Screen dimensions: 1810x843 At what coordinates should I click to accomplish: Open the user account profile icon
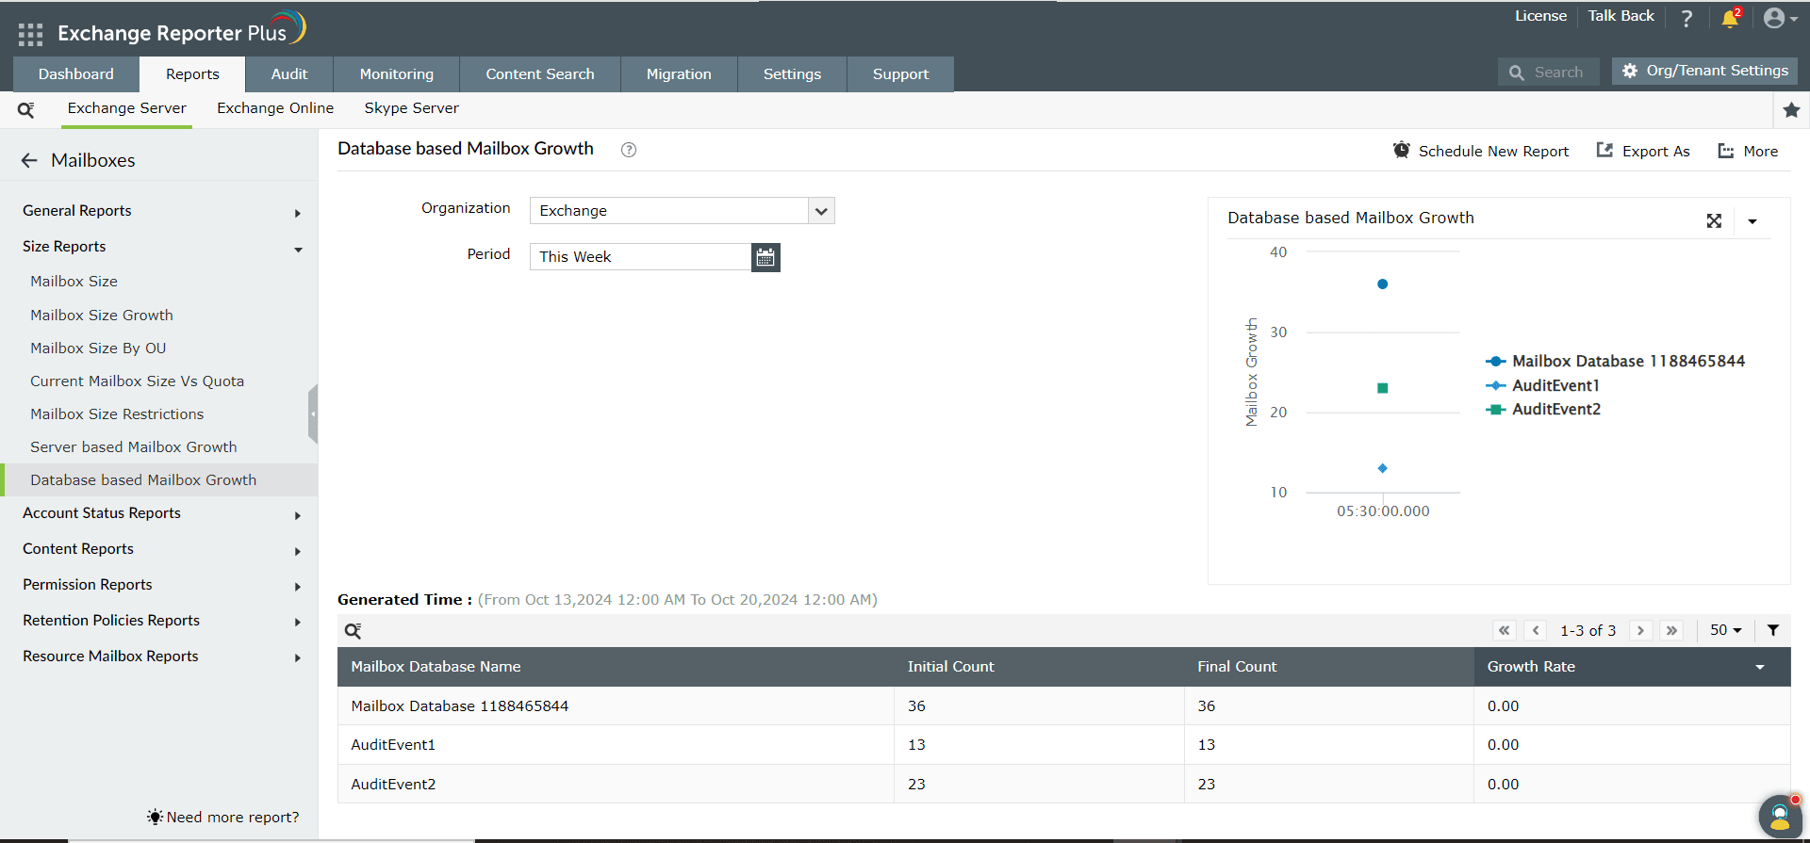(1774, 18)
